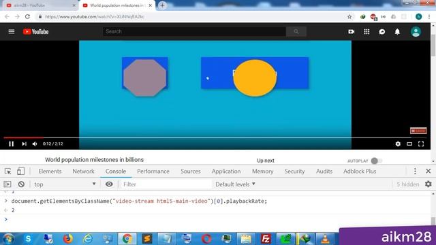Skip to the next video

pos(25,144)
